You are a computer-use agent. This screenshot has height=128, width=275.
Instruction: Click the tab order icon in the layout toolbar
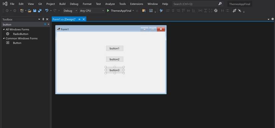216,11
